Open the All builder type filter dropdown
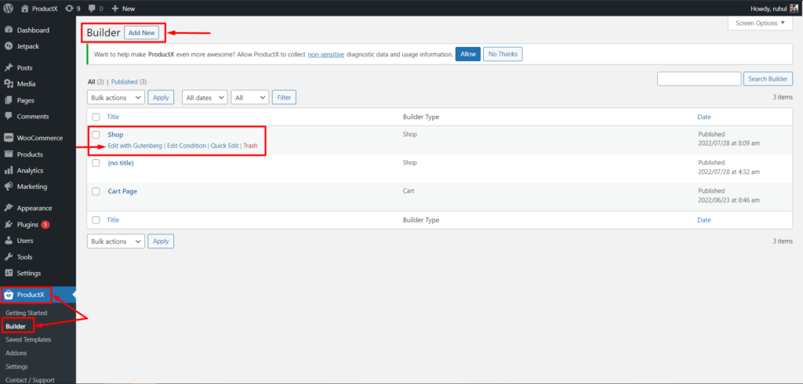This screenshot has width=803, height=384. [x=250, y=97]
